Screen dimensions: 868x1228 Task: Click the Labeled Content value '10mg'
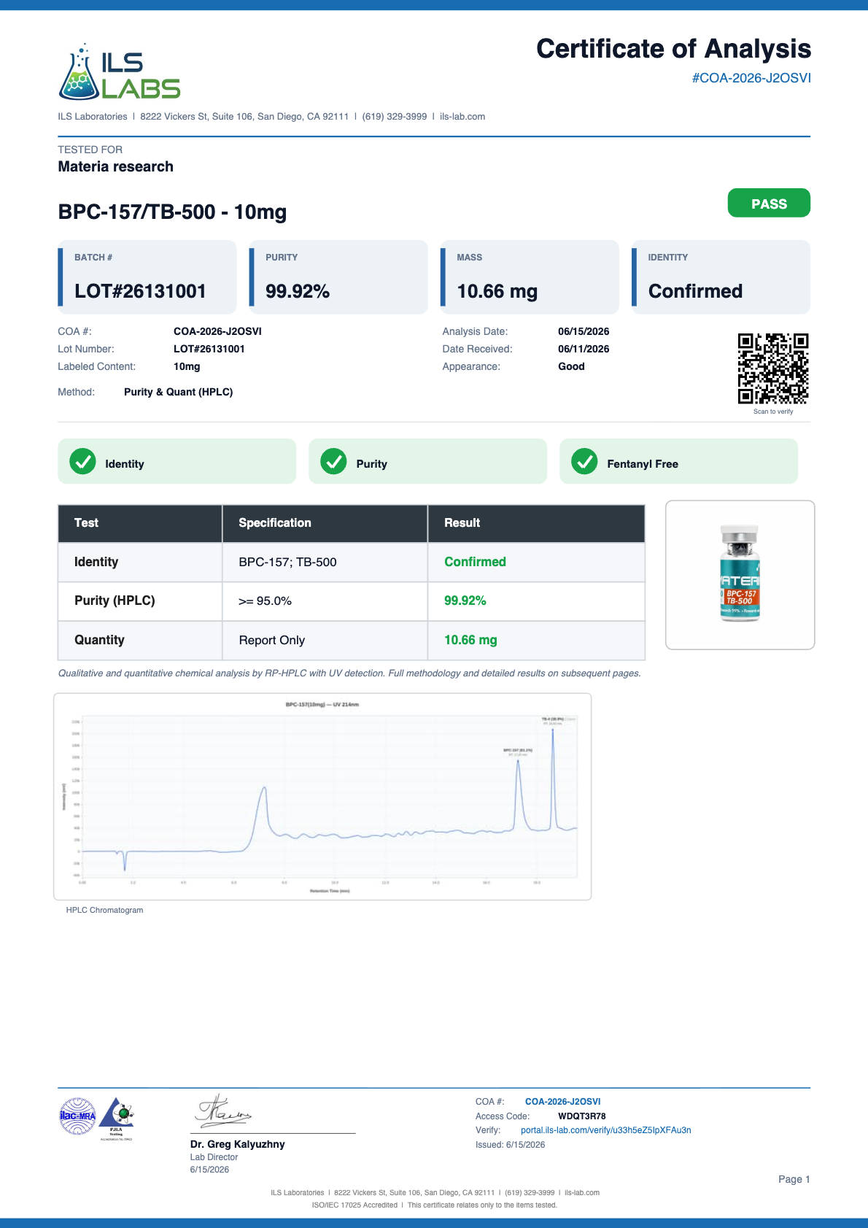[x=187, y=366]
